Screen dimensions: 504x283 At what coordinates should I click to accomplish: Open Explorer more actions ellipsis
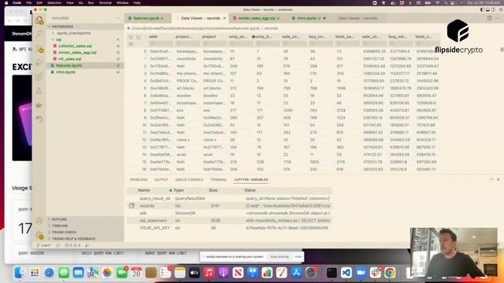click(x=117, y=18)
